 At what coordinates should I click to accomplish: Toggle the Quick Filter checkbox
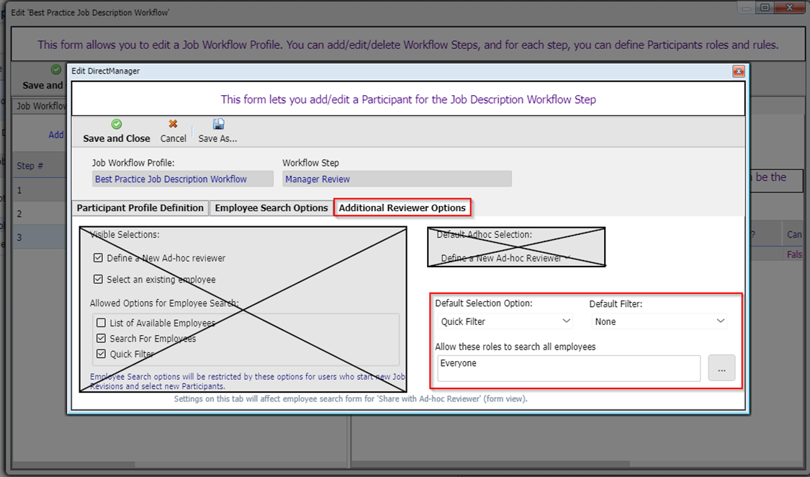tap(102, 354)
